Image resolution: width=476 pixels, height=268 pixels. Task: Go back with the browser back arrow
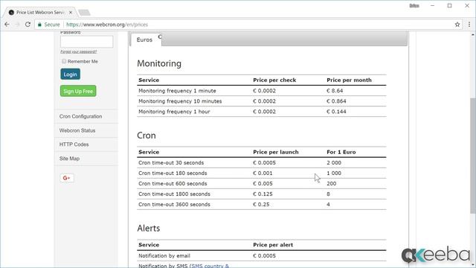tap(7, 25)
